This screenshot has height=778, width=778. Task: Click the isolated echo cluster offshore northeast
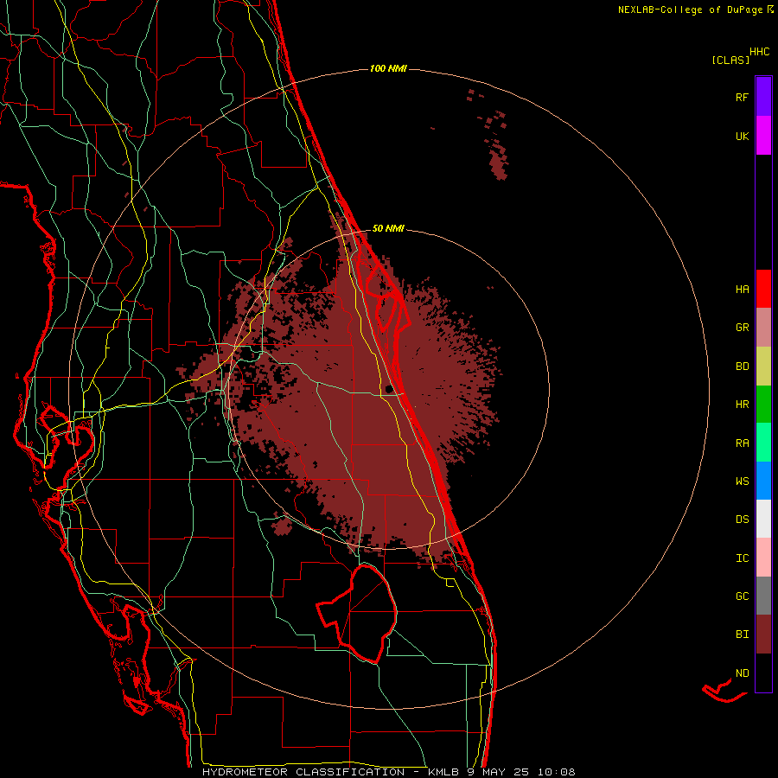(497, 145)
